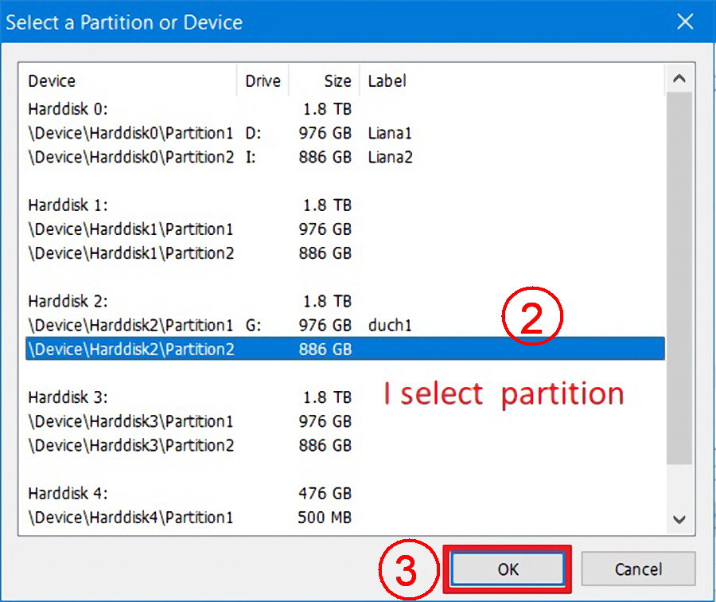Image resolution: width=716 pixels, height=602 pixels.
Task: Click the 476 GB size cell
Action: click(325, 493)
